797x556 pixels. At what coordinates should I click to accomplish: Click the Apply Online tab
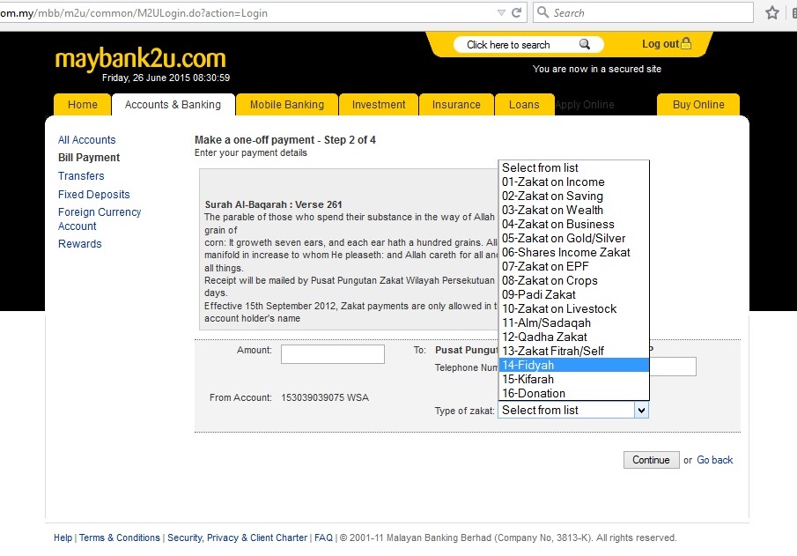(585, 105)
